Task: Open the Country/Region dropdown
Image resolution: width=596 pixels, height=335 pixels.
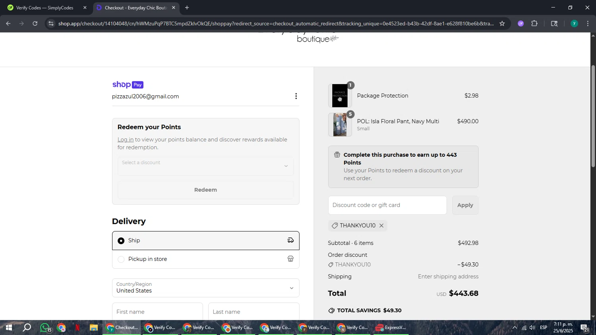Action: point(205,287)
